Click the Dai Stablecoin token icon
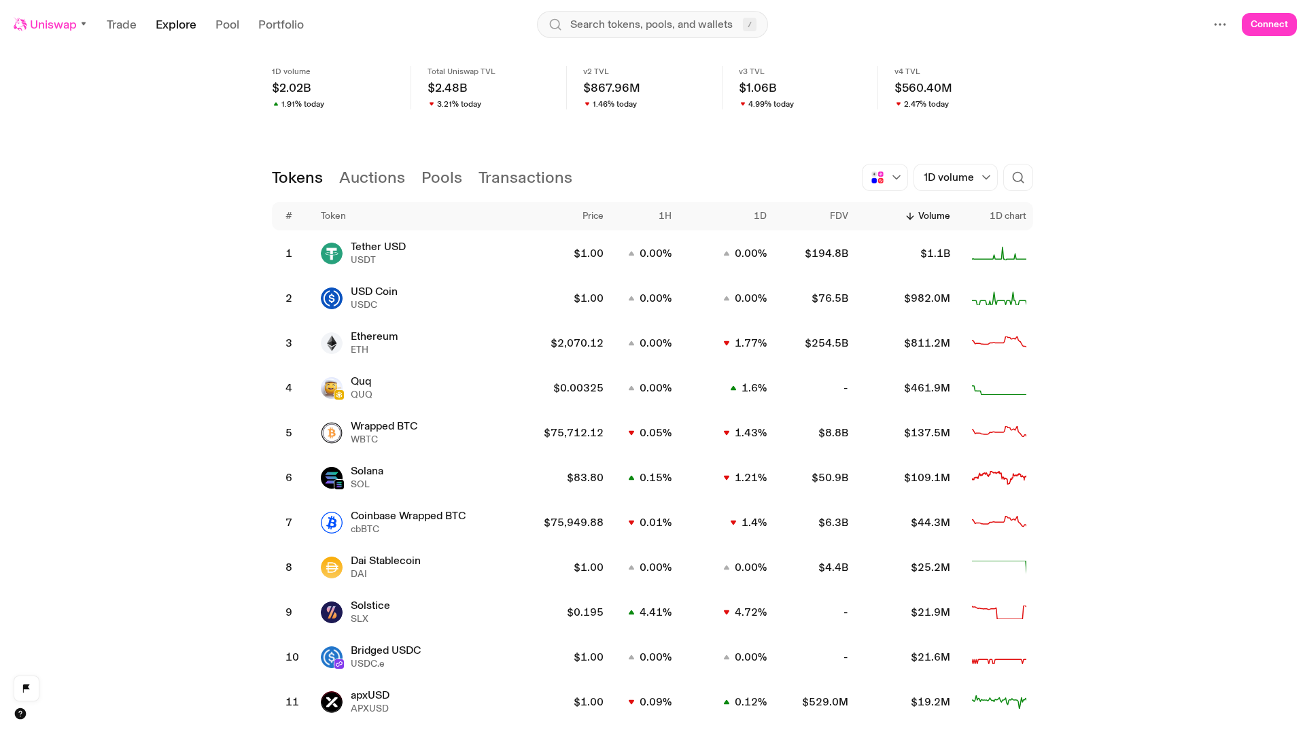 tap(332, 567)
